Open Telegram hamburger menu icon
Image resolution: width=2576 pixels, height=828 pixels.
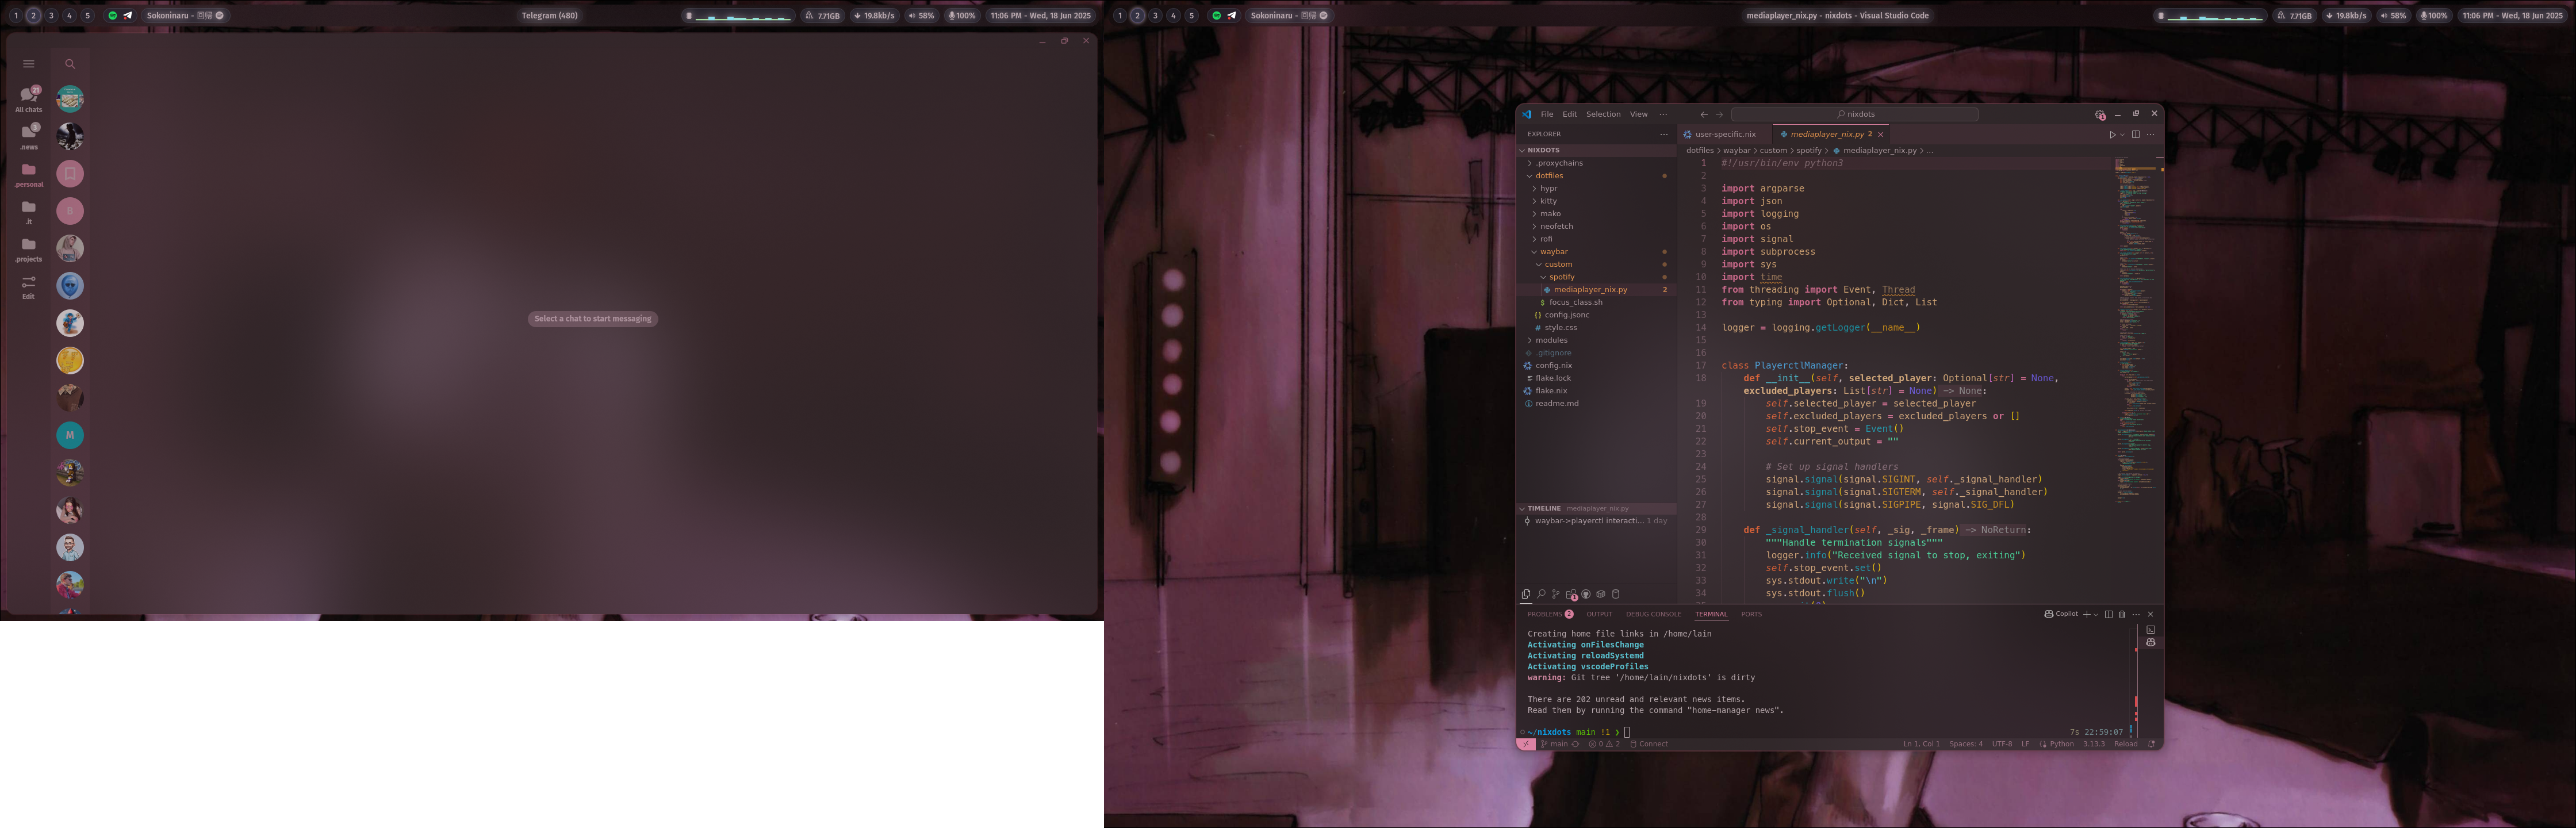[x=28, y=64]
